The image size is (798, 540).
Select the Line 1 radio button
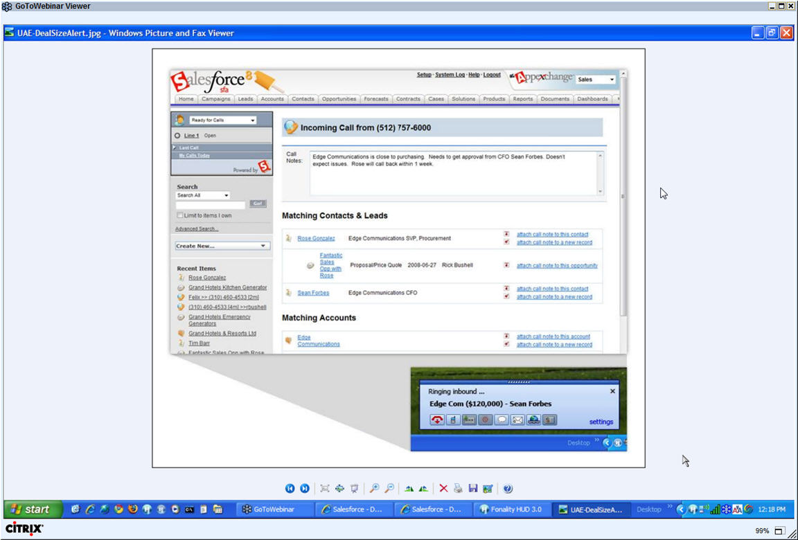(178, 136)
